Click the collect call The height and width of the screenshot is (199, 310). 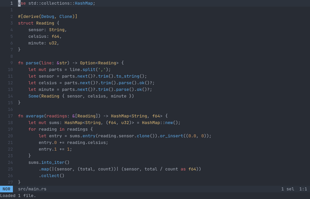[50, 176]
